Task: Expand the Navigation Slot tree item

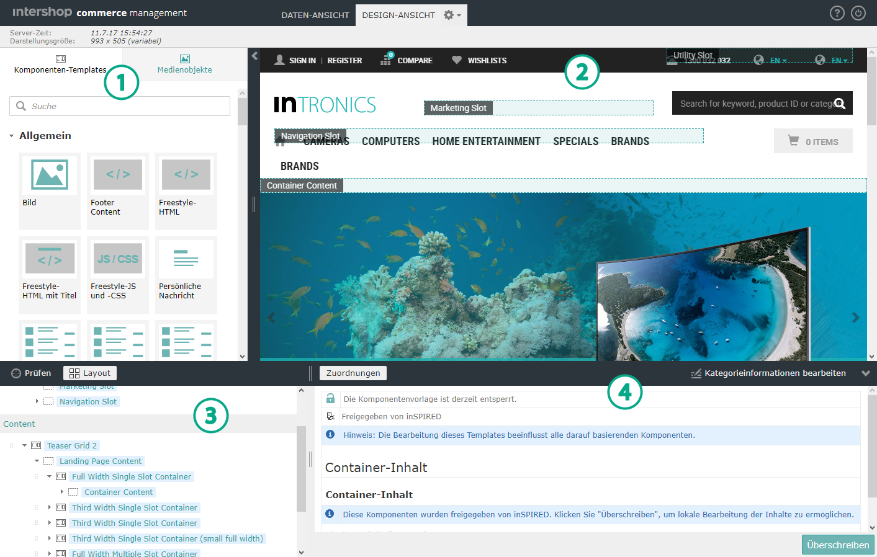Action: pos(37,401)
